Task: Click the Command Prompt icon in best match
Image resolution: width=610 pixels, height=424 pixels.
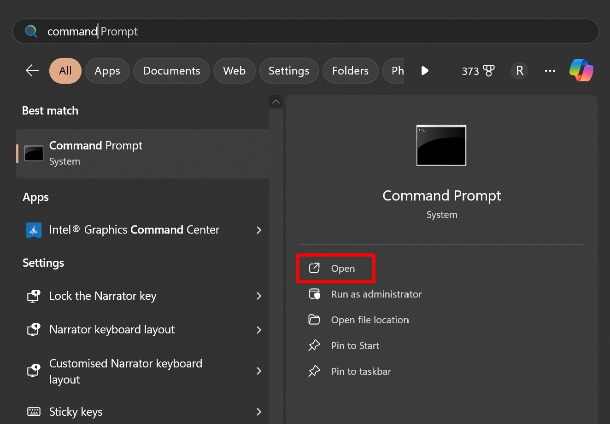Action: click(34, 154)
